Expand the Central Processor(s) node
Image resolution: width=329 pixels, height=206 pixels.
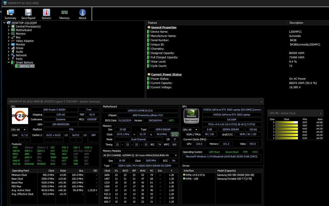pos(9,26)
